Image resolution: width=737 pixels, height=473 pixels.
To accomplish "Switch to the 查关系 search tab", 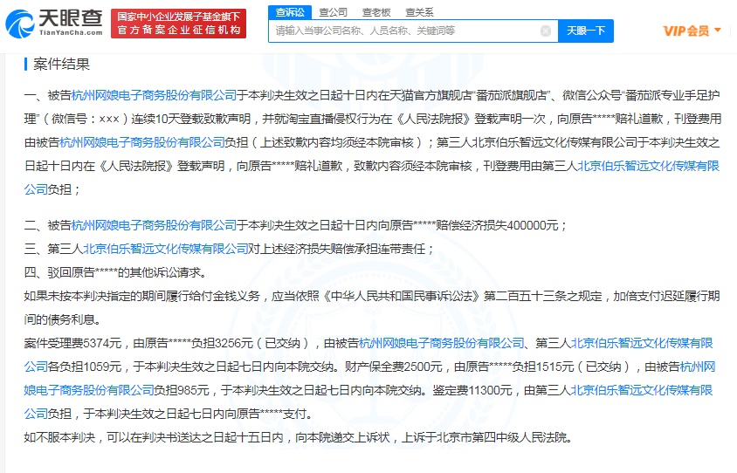I will point(419,12).
